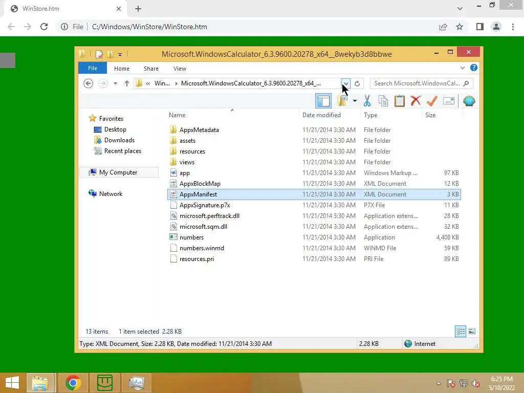Go up one folder level

[x=127, y=83]
